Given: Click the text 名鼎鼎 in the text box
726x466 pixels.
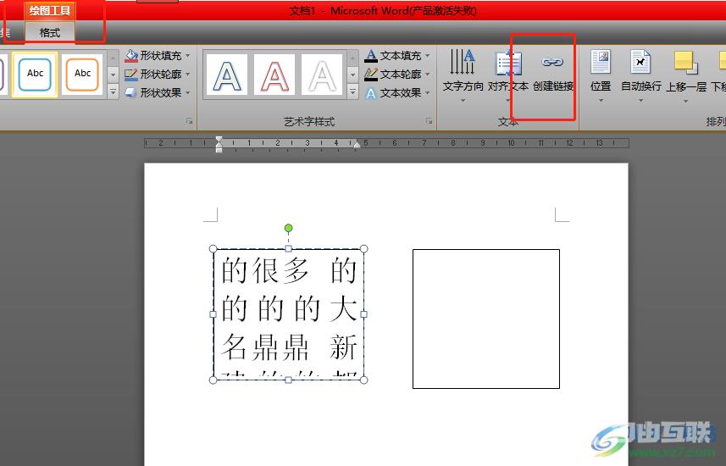Looking at the screenshot, I should (265, 347).
